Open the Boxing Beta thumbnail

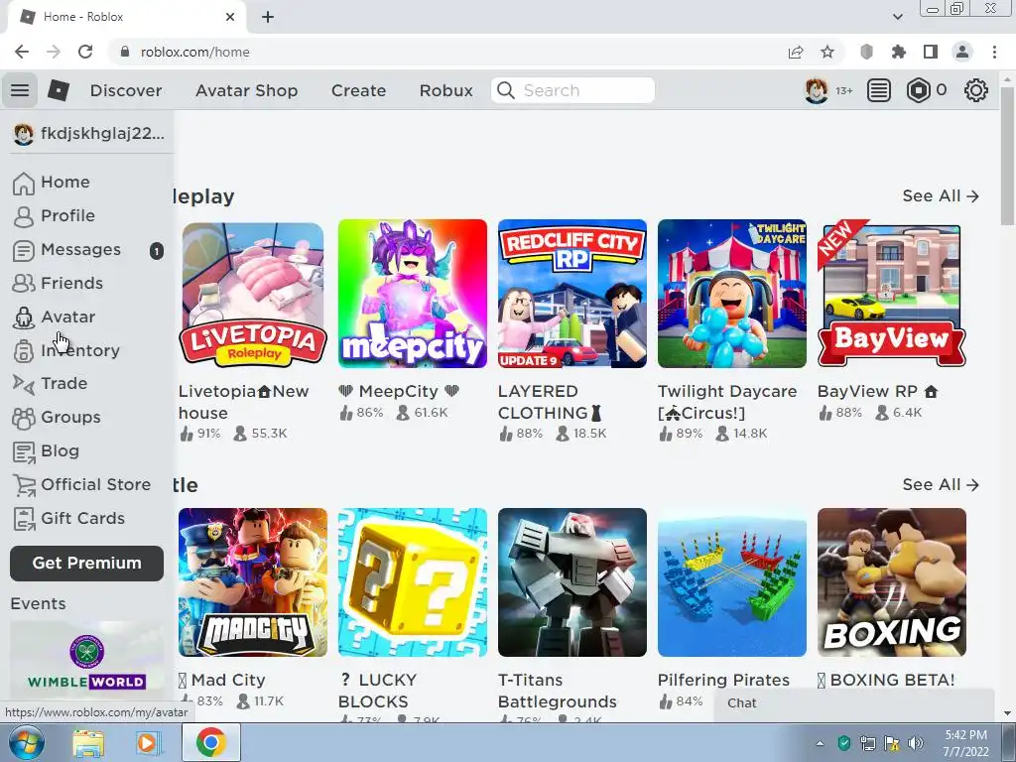pyautogui.click(x=892, y=582)
